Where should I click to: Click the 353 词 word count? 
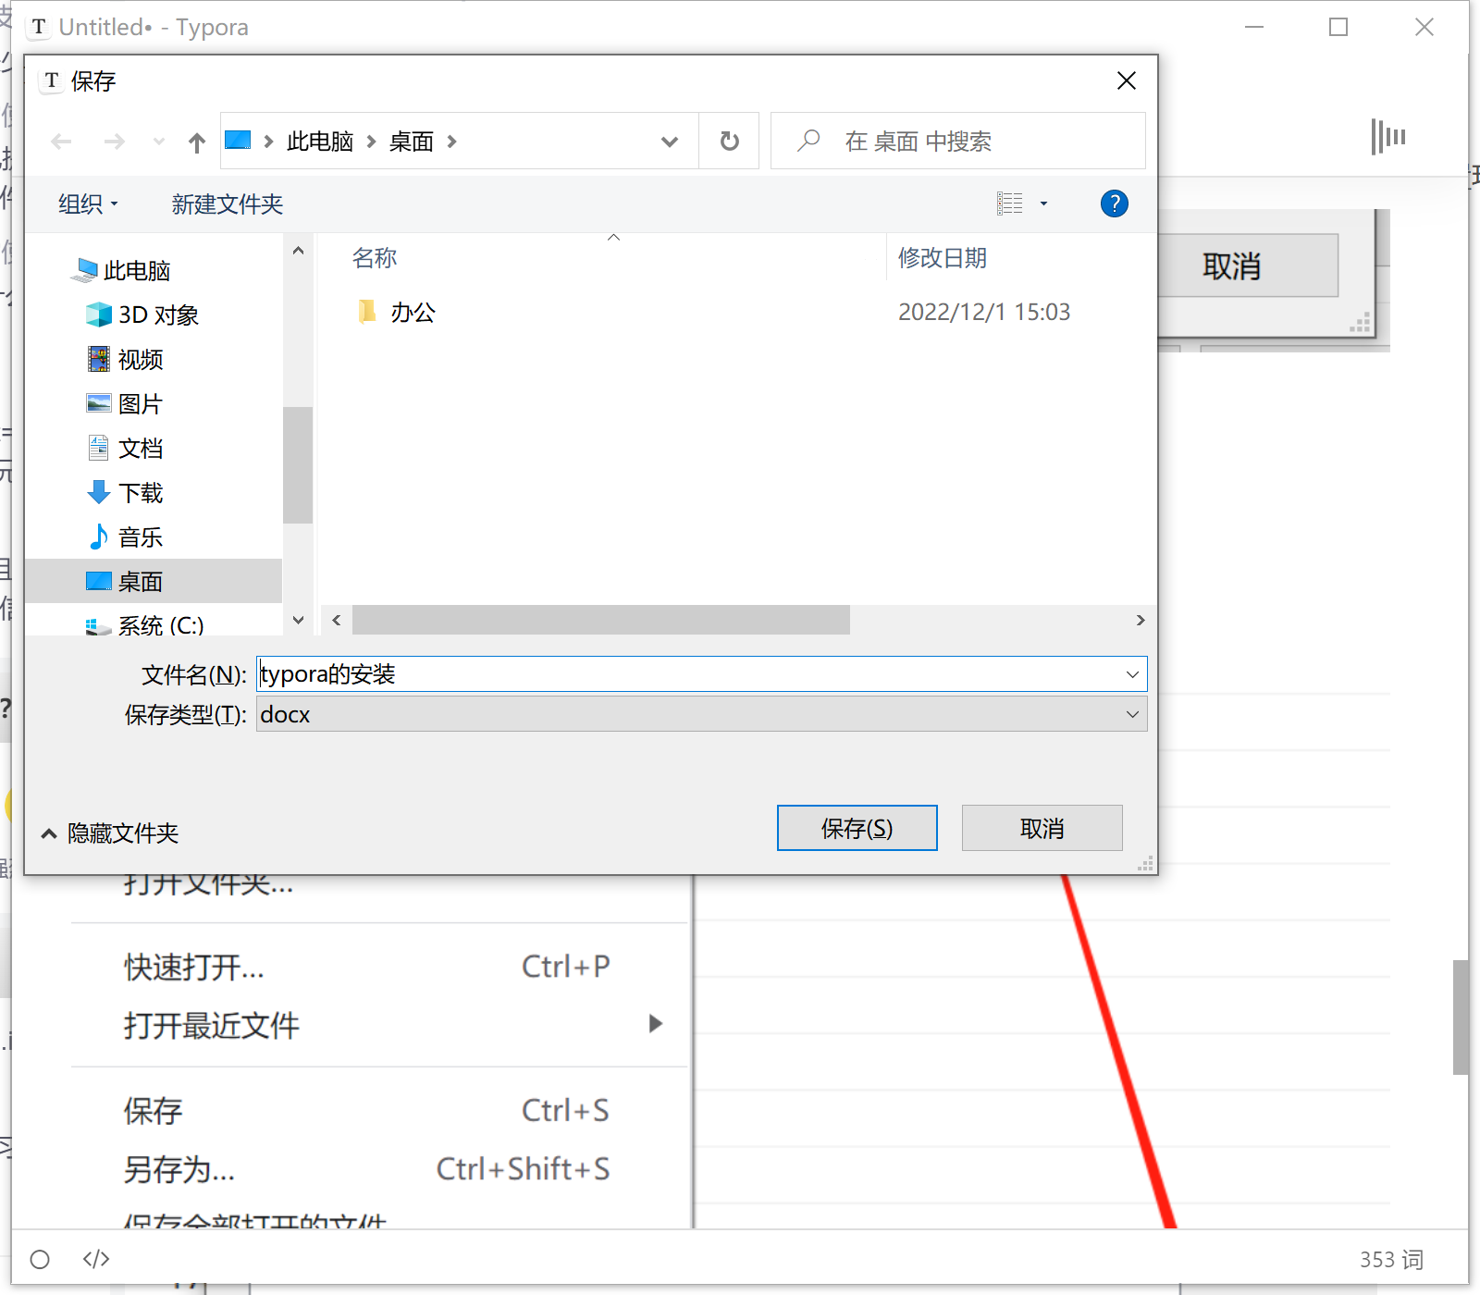pos(1391,1259)
